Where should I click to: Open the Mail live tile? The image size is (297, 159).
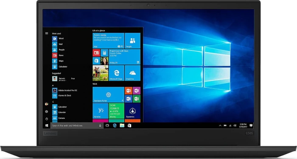tap(109, 41)
